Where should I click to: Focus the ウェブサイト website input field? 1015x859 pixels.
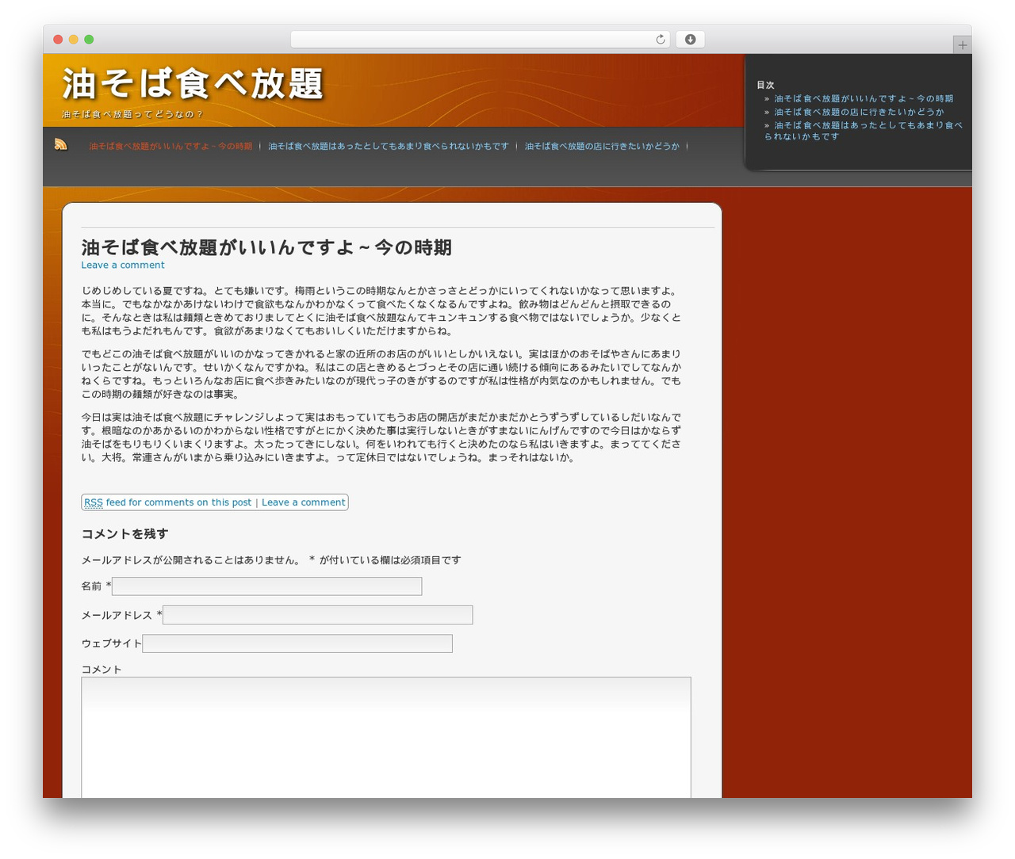[x=297, y=643]
